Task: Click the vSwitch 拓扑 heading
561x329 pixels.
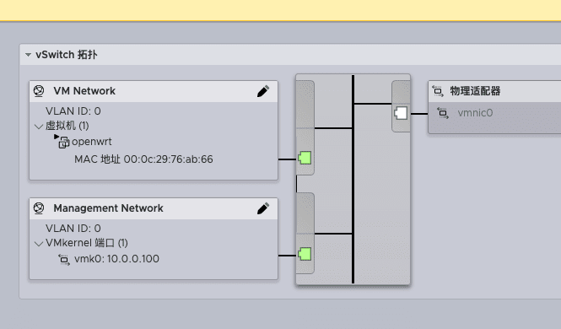Action: tap(67, 55)
